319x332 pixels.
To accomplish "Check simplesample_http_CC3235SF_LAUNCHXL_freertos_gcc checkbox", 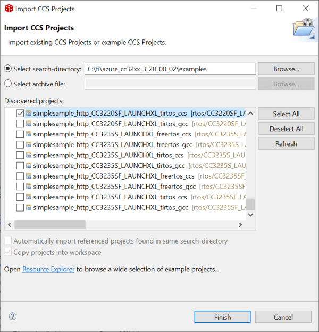I will click(x=20, y=187).
